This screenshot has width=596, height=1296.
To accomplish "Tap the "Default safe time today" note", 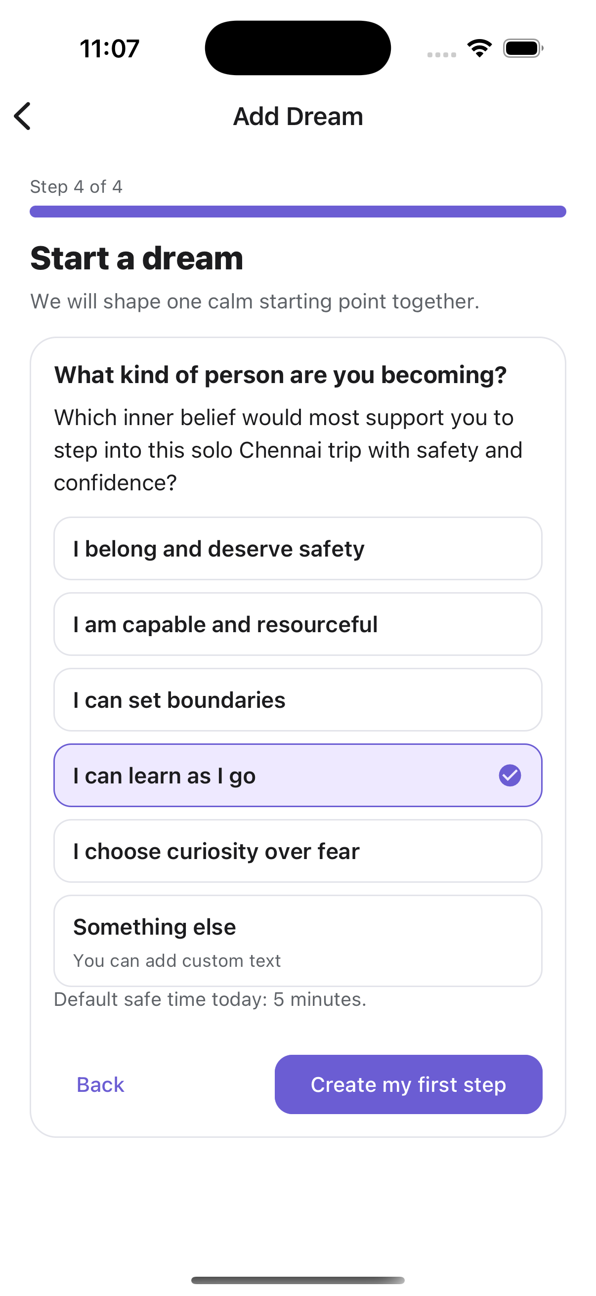I will [x=210, y=999].
